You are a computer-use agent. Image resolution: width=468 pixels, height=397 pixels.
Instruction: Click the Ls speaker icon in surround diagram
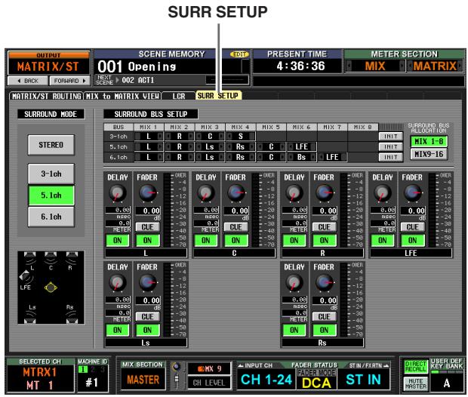pos(30,319)
